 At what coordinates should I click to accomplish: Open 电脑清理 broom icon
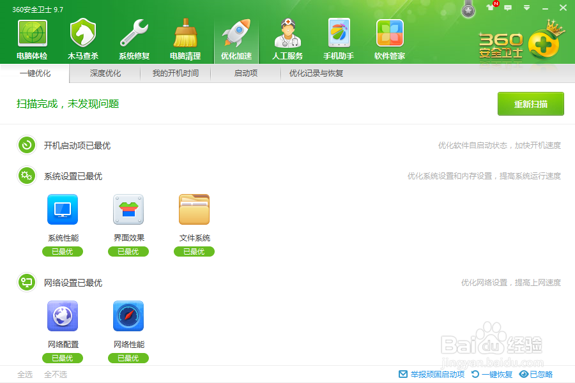coord(185,33)
